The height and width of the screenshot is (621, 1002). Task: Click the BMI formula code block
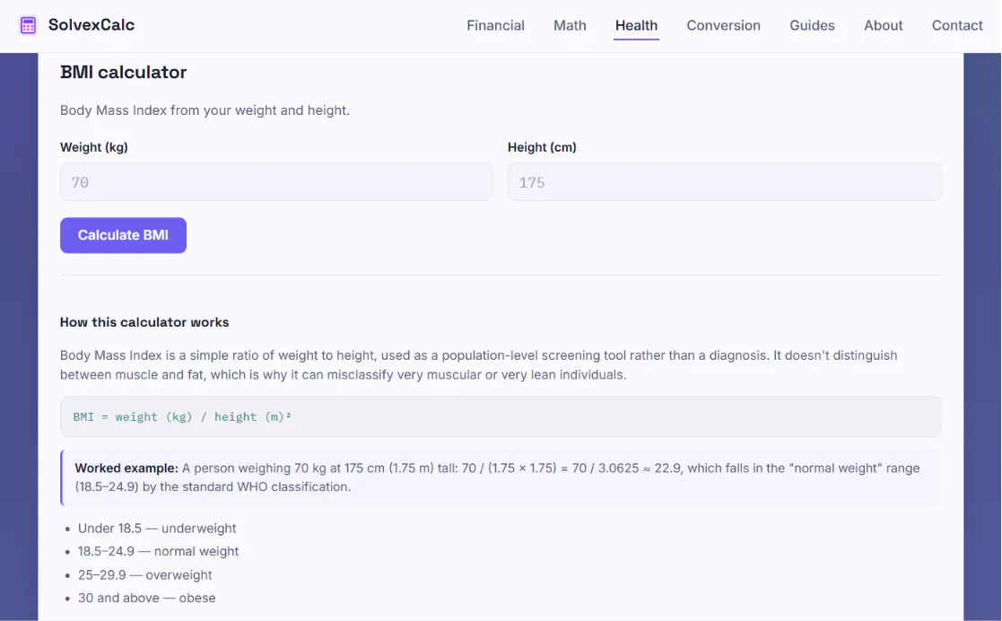(501, 416)
